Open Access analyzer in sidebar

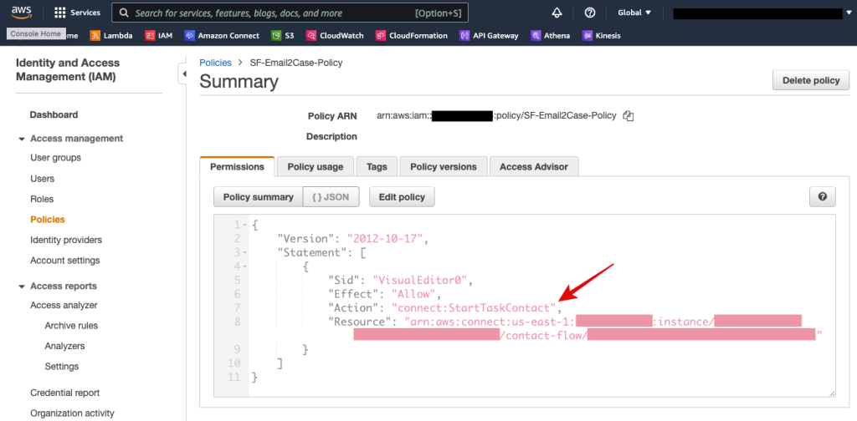coord(64,305)
